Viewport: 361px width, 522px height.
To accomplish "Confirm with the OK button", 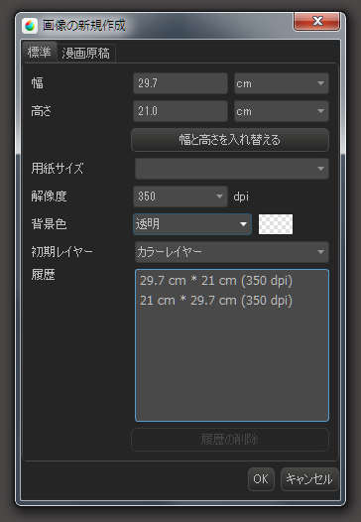I will tap(261, 479).
